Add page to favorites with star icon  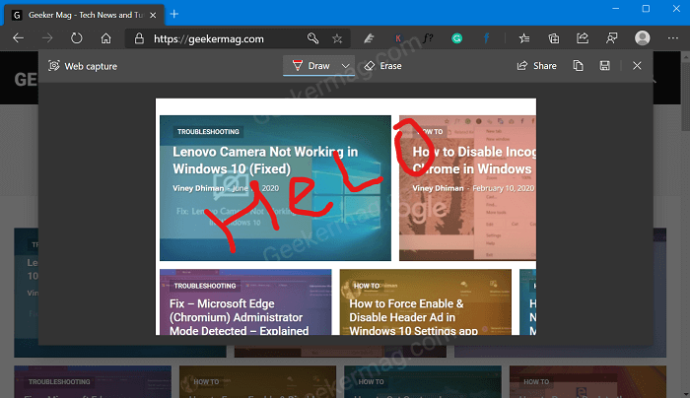click(337, 38)
